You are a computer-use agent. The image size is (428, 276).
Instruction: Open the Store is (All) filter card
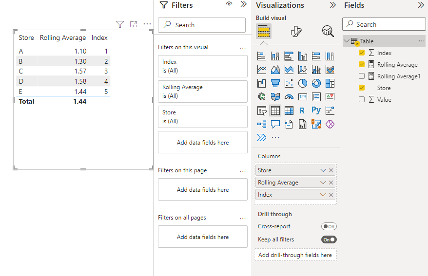pos(202,117)
